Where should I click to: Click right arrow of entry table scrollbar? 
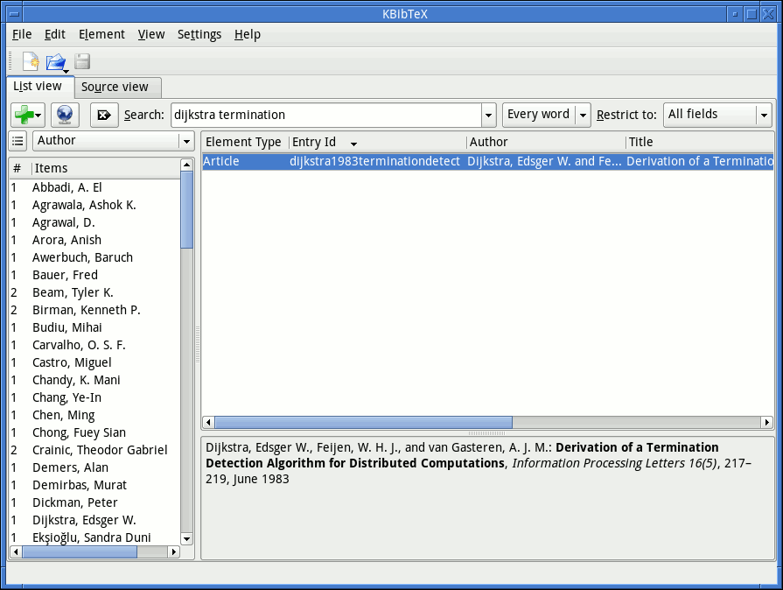point(767,423)
